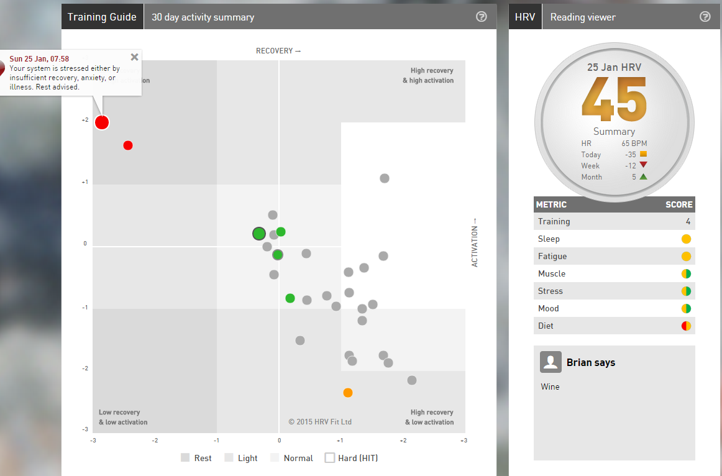Toggle the Rest legend box
This screenshot has width=722, height=476.
pyautogui.click(x=185, y=457)
